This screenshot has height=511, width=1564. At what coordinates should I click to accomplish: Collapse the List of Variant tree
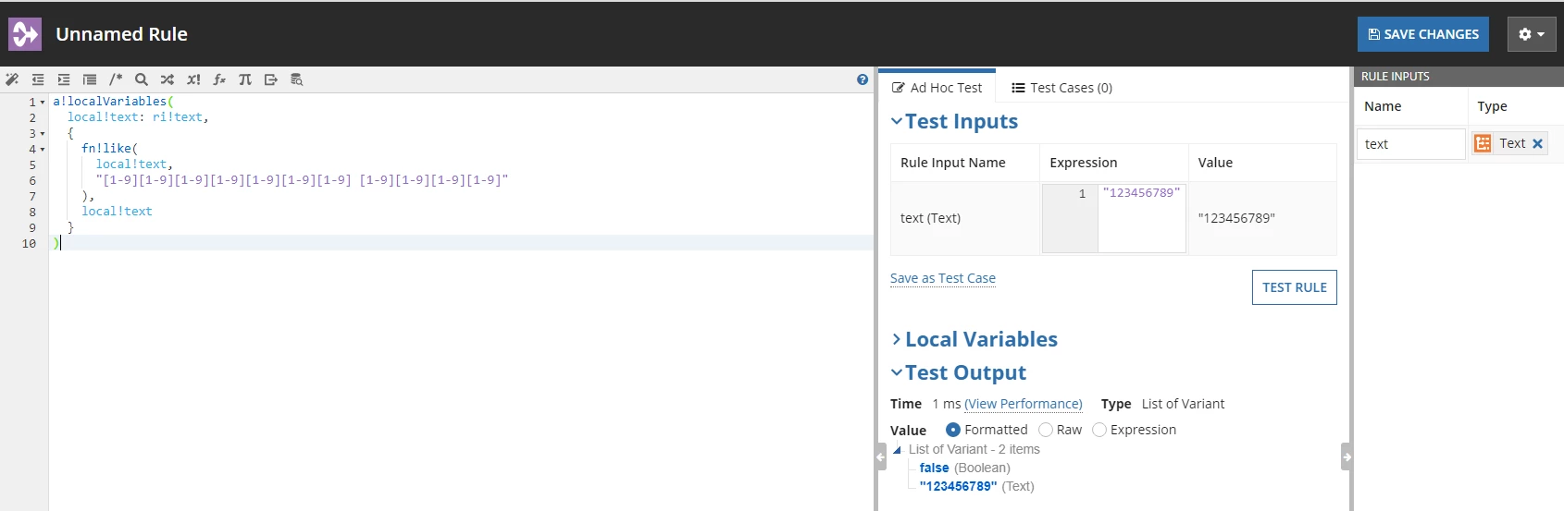[897, 450]
